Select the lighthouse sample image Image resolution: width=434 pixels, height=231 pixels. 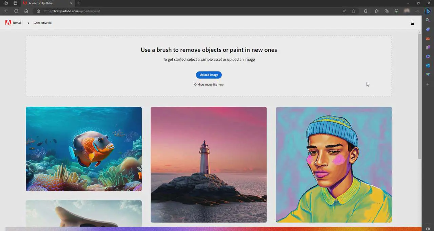pyautogui.click(x=209, y=165)
